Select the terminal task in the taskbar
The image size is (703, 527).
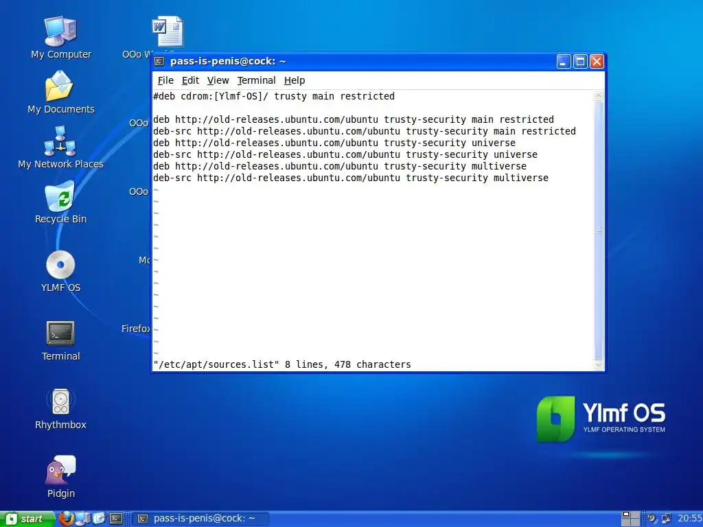coord(201,519)
